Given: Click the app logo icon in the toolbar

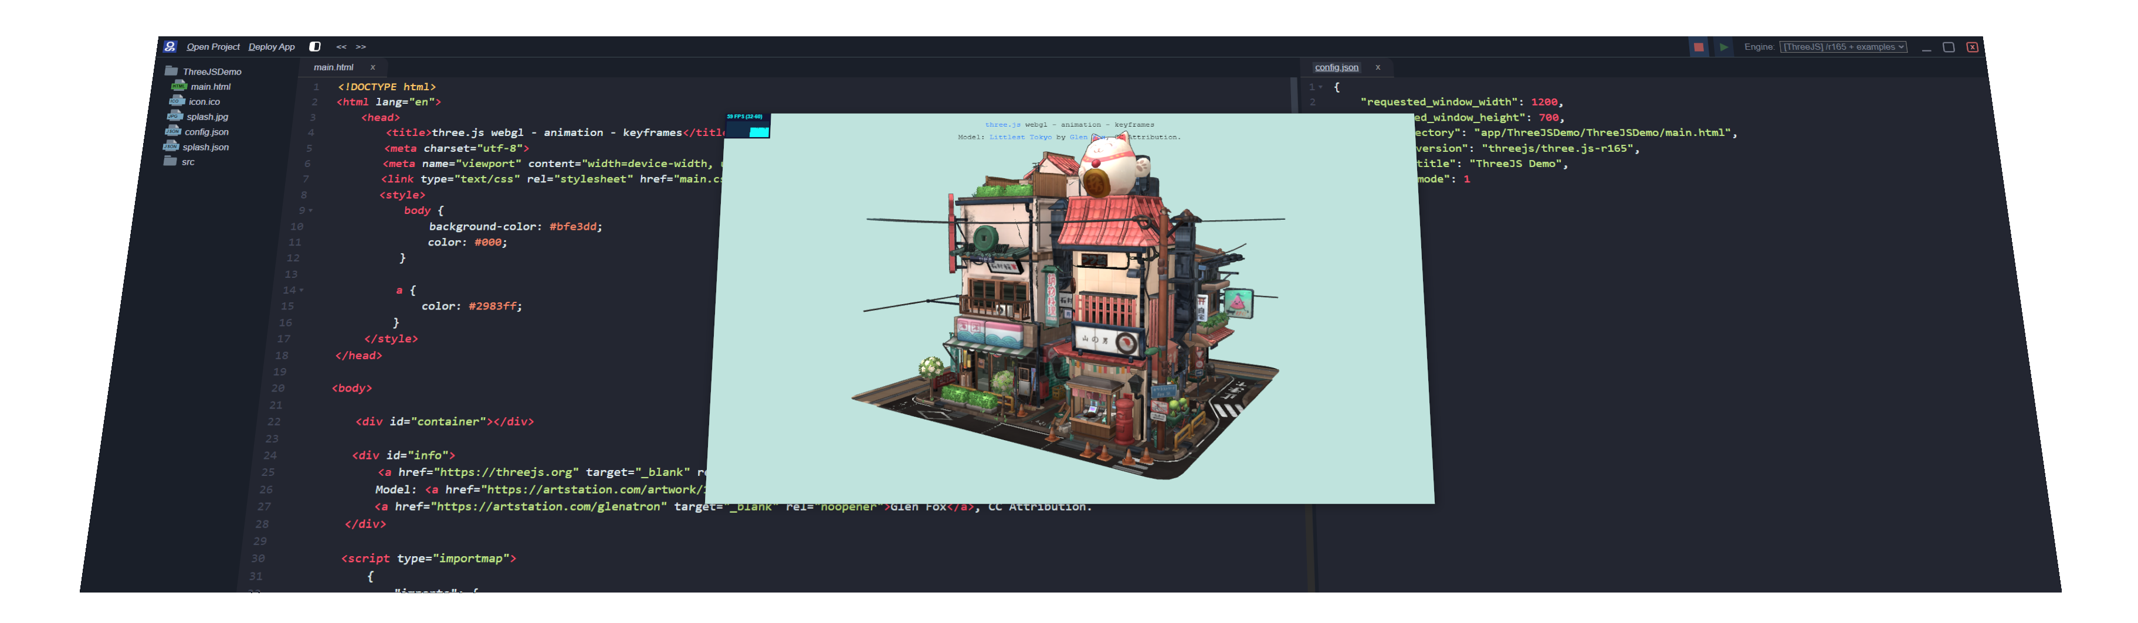Looking at the screenshot, I should tap(170, 46).
